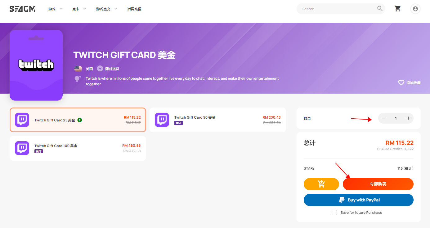
Task: Click the Twitch icon on 50 美金 card
Action: 162,120
